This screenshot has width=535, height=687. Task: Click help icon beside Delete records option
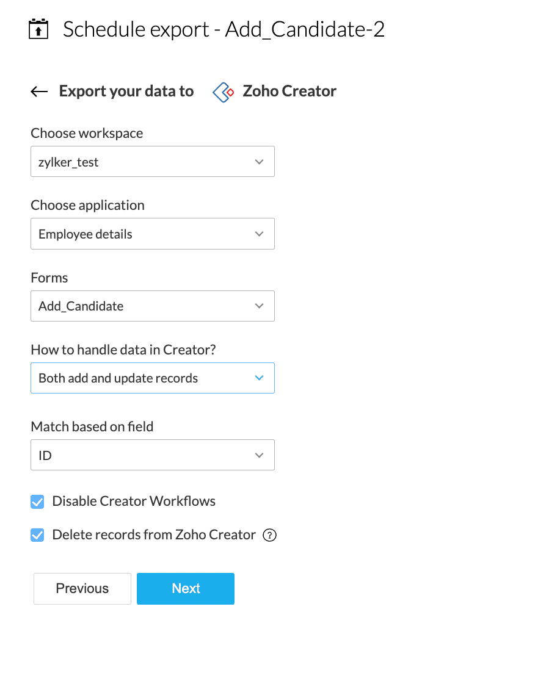tap(269, 535)
